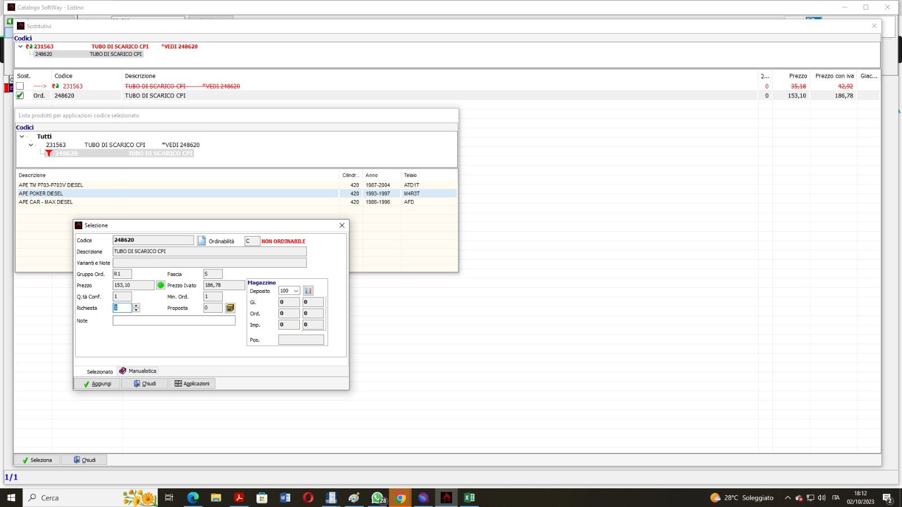Click the green back arrow at top left
This screenshot has height=507, width=902.
pyautogui.click(x=10, y=21)
